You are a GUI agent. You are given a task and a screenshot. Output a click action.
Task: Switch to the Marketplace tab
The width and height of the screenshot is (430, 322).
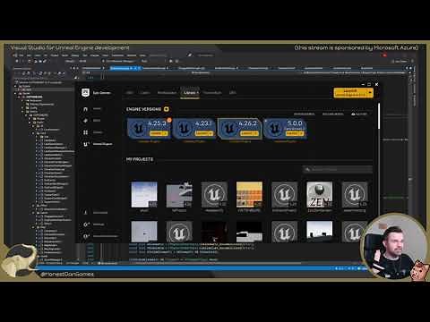(167, 93)
